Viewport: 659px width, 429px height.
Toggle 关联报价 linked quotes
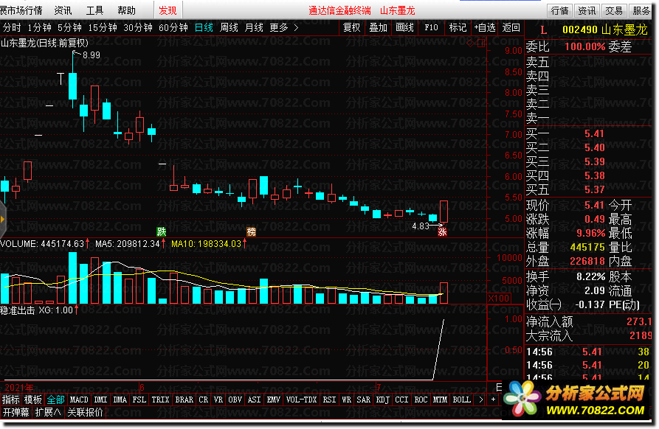[x=86, y=412]
